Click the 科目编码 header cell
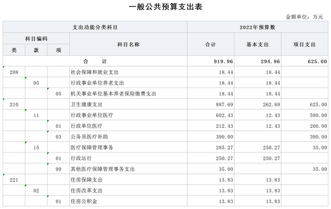The height and width of the screenshot is (209, 331). [x=36, y=38]
